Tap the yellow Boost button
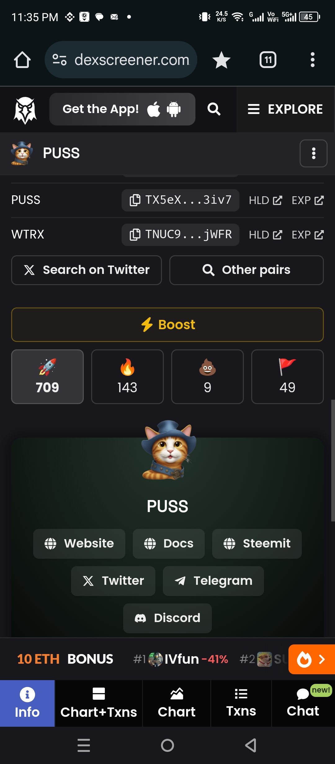335x764 pixels. point(167,325)
